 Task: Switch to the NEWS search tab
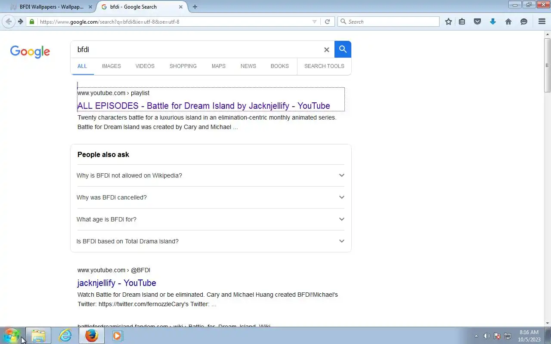point(248,66)
